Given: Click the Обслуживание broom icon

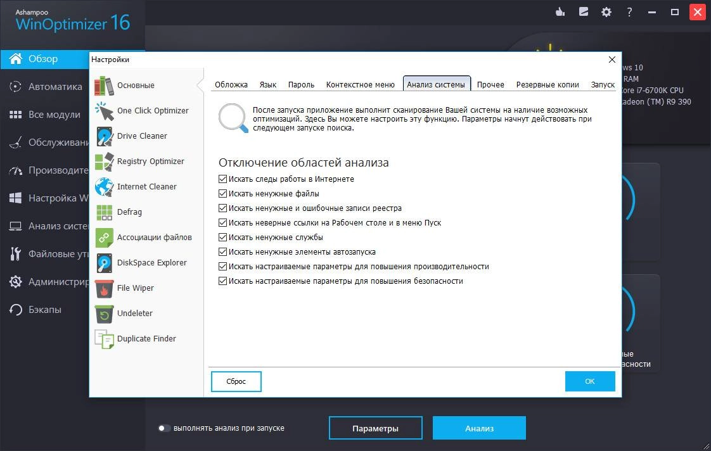Looking at the screenshot, I should pyautogui.click(x=15, y=143).
